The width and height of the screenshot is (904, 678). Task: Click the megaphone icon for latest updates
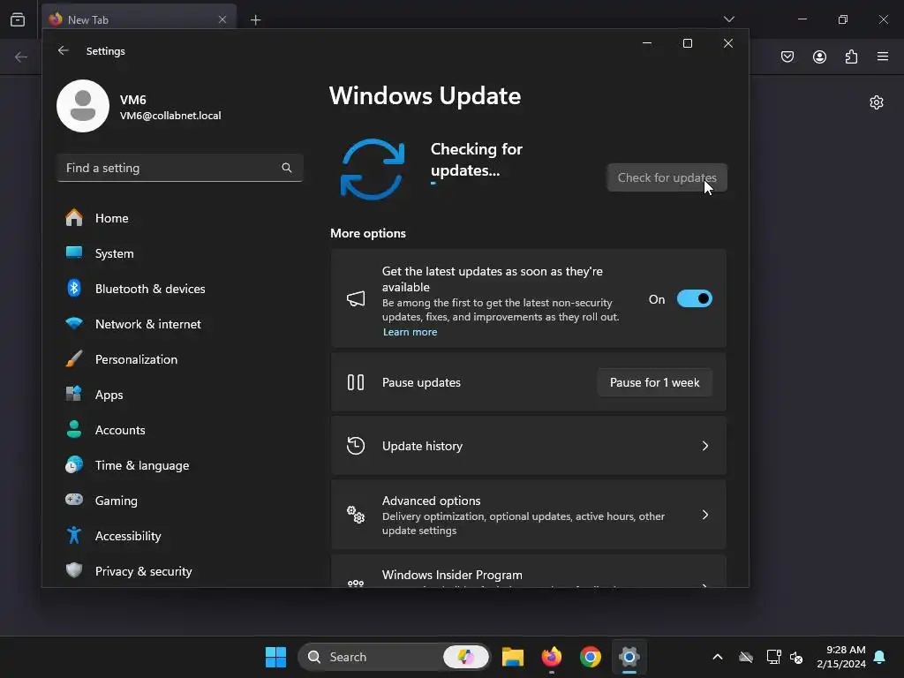click(x=356, y=298)
